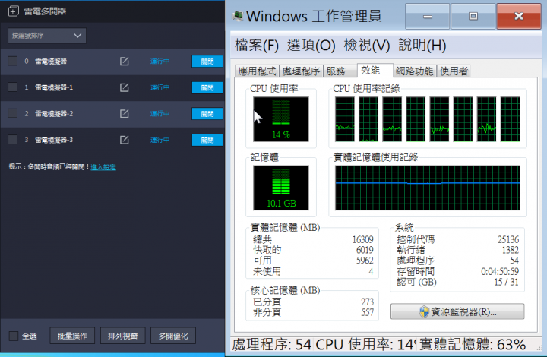
Task: Click the first CPU 使用率記錄 core graph
Action: [345, 119]
